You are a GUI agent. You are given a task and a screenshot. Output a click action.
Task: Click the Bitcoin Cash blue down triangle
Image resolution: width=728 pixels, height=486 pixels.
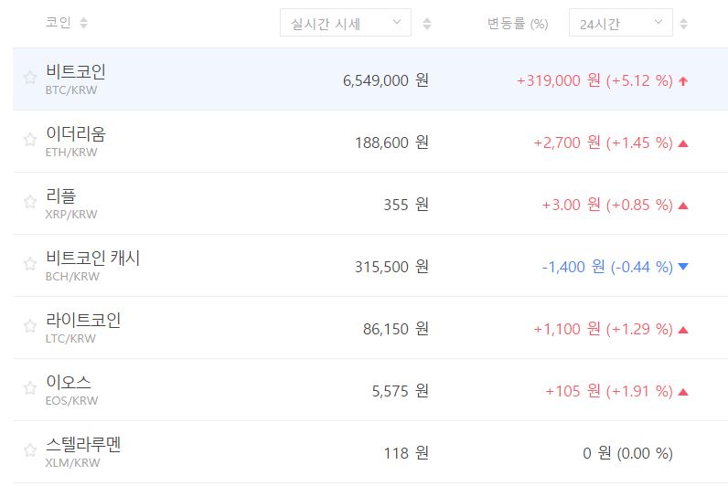point(683,267)
